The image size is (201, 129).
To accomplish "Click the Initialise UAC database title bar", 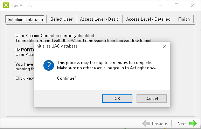I will [97, 46].
